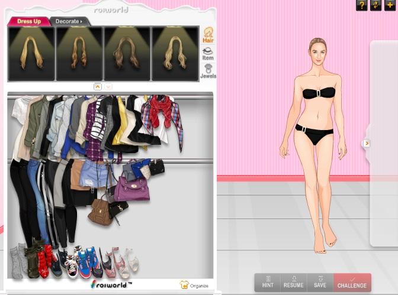Pick the purple handbag in the wardrobe
Image resolution: width=398 pixels, height=295 pixels.
(131, 190)
